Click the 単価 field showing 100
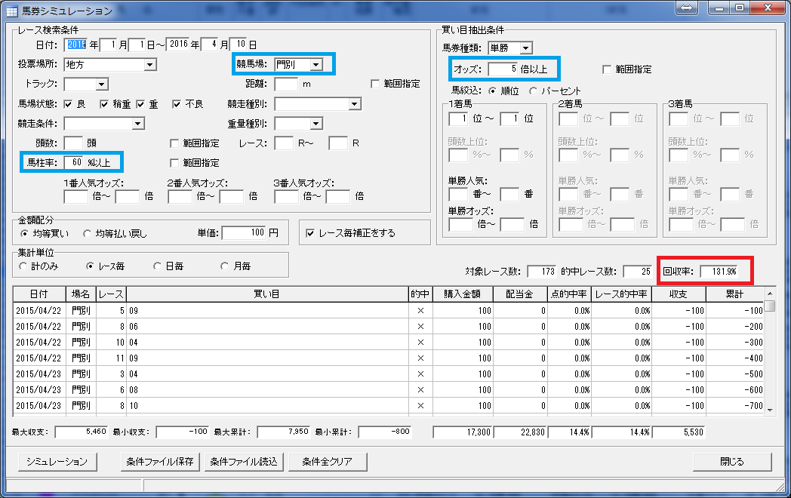Image resolution: width=791 pixels, height=498 pixels. coord(244,232)
